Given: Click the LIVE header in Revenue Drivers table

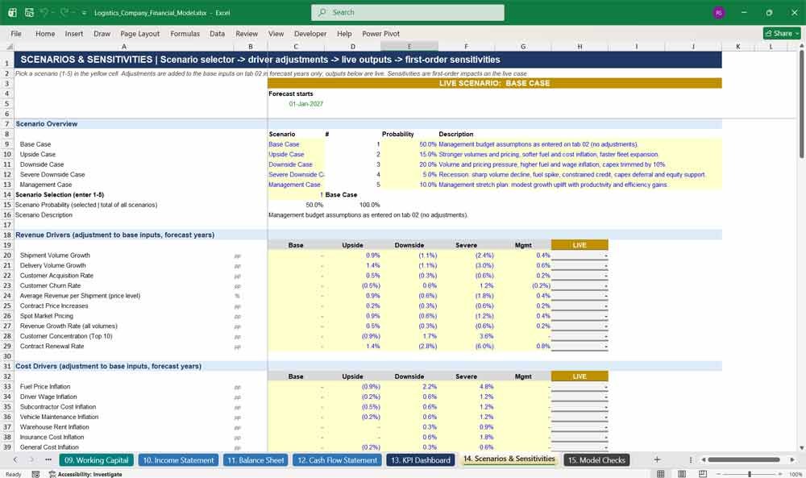Looking at the screenshot, I should [580, 245].
